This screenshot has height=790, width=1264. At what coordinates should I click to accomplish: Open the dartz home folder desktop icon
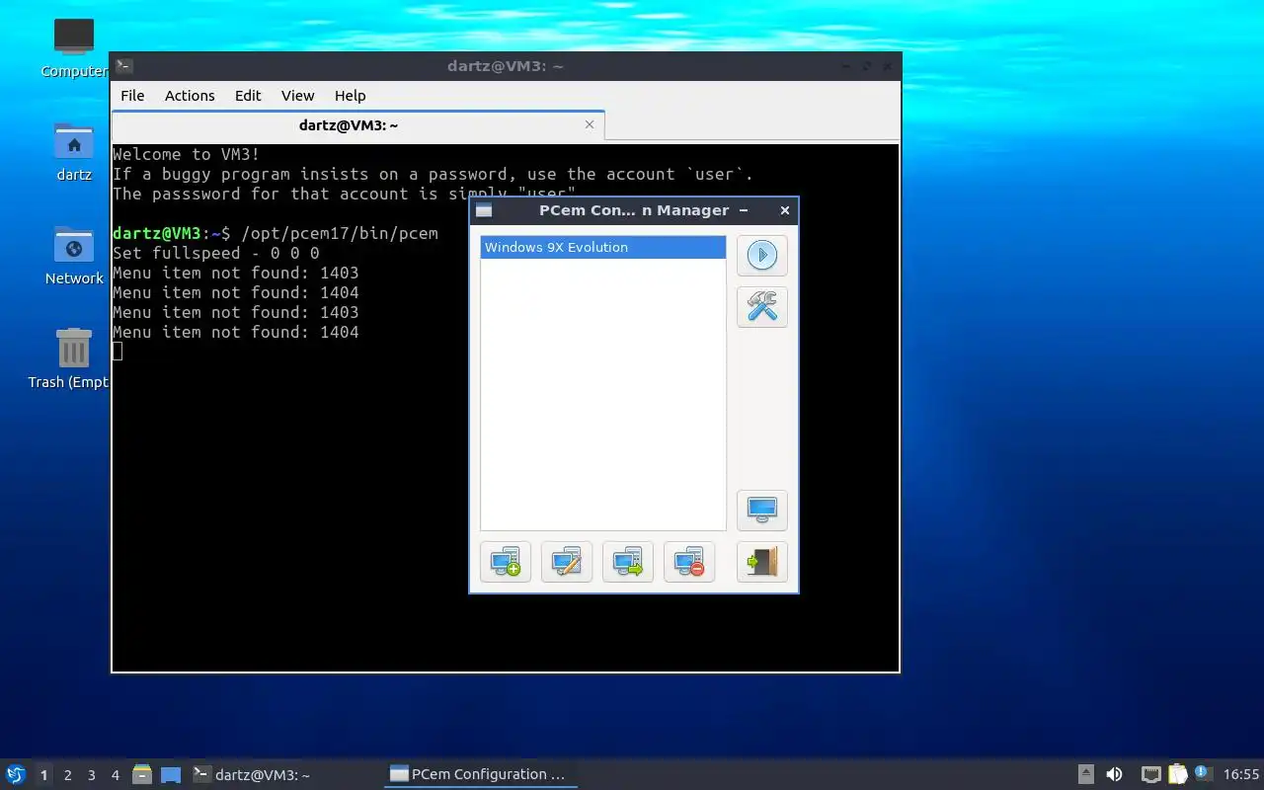click(74, 152)
